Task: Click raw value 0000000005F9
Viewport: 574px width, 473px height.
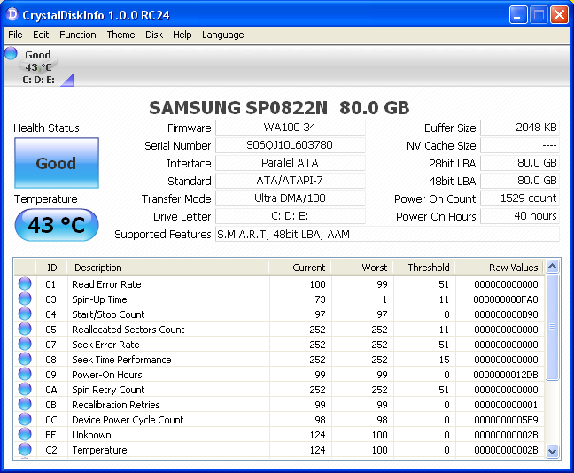Action: (x=506, y=420)
